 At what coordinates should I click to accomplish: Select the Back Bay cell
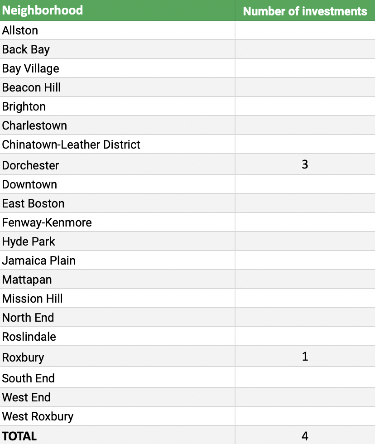pos(26,49)
